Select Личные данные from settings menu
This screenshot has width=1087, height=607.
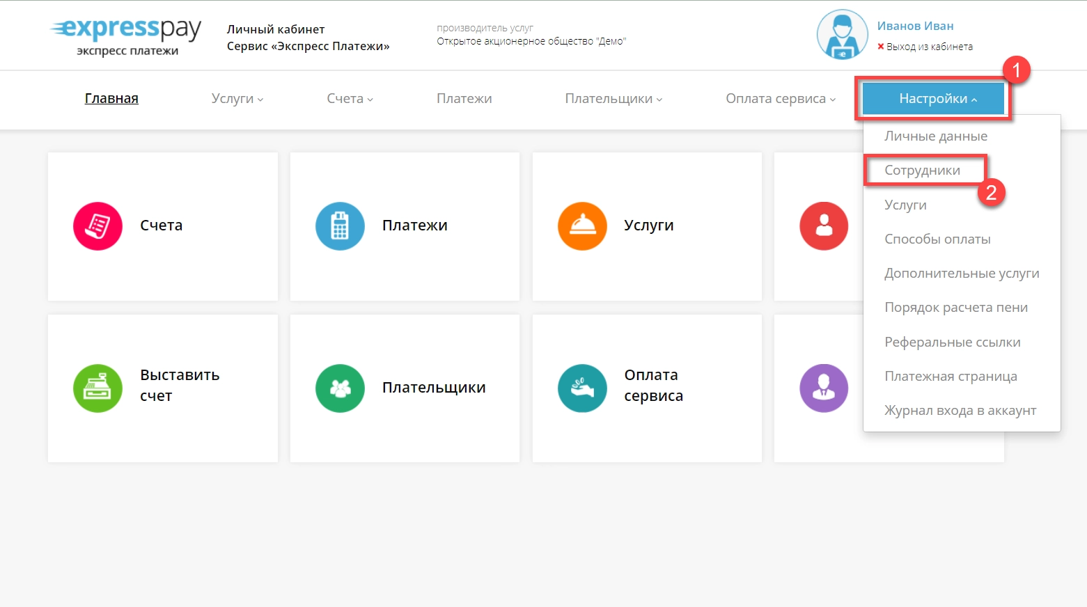pyautogui.click(x=936, y=136)
